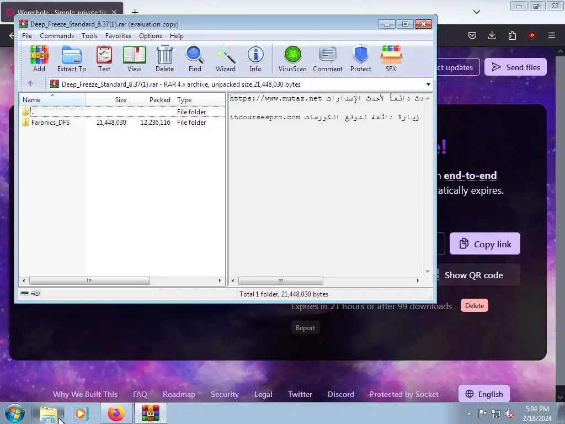This screenshot has height=424, width=565.
Task: Open the View toolbar icon
Action: click(x=135, y=59)
